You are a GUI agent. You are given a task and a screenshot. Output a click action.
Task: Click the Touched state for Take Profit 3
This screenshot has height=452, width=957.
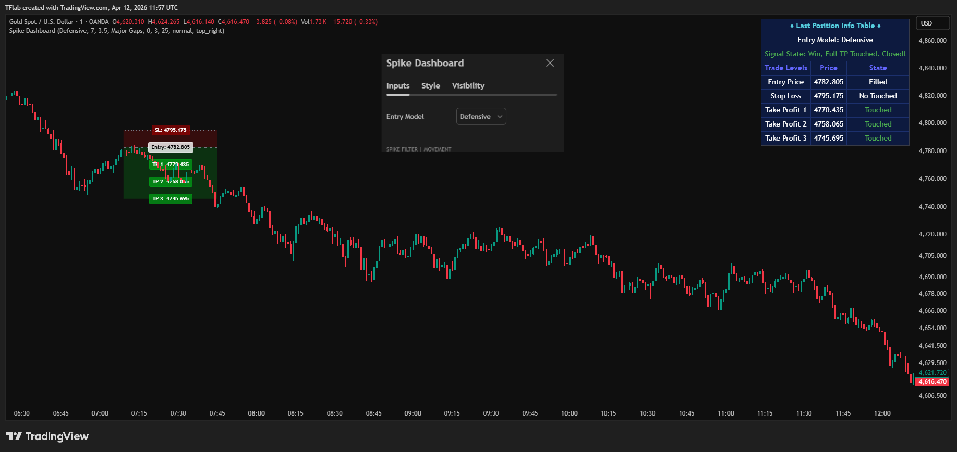[x=878, y=139]
